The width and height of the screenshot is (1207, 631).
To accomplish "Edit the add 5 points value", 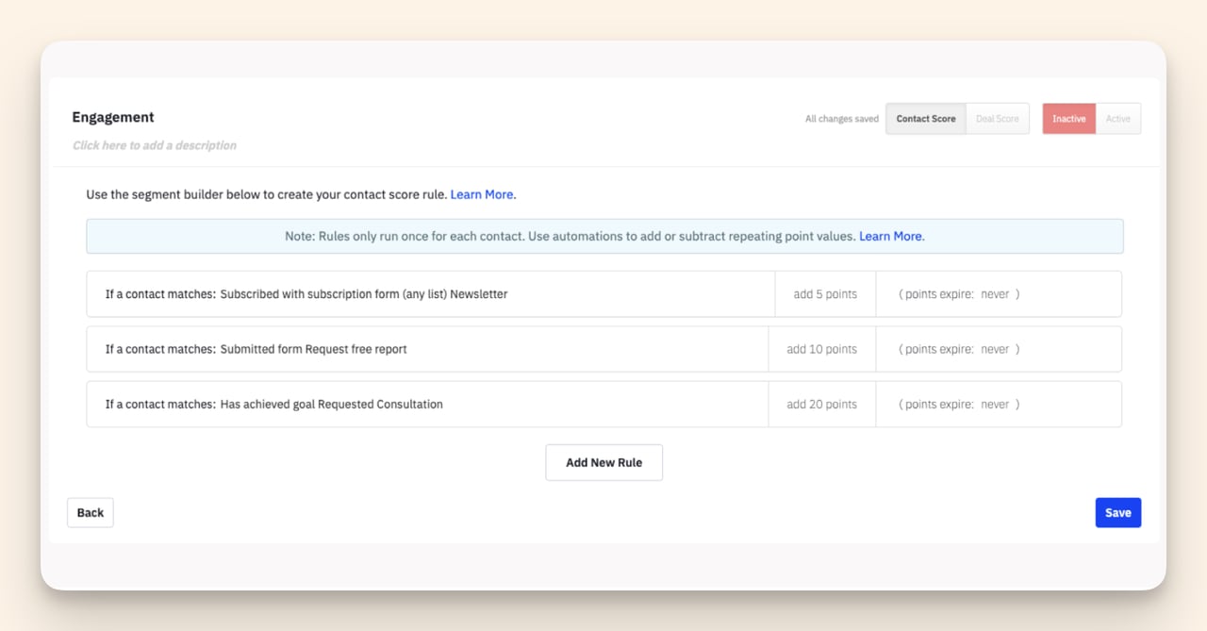I will [825, 294].
